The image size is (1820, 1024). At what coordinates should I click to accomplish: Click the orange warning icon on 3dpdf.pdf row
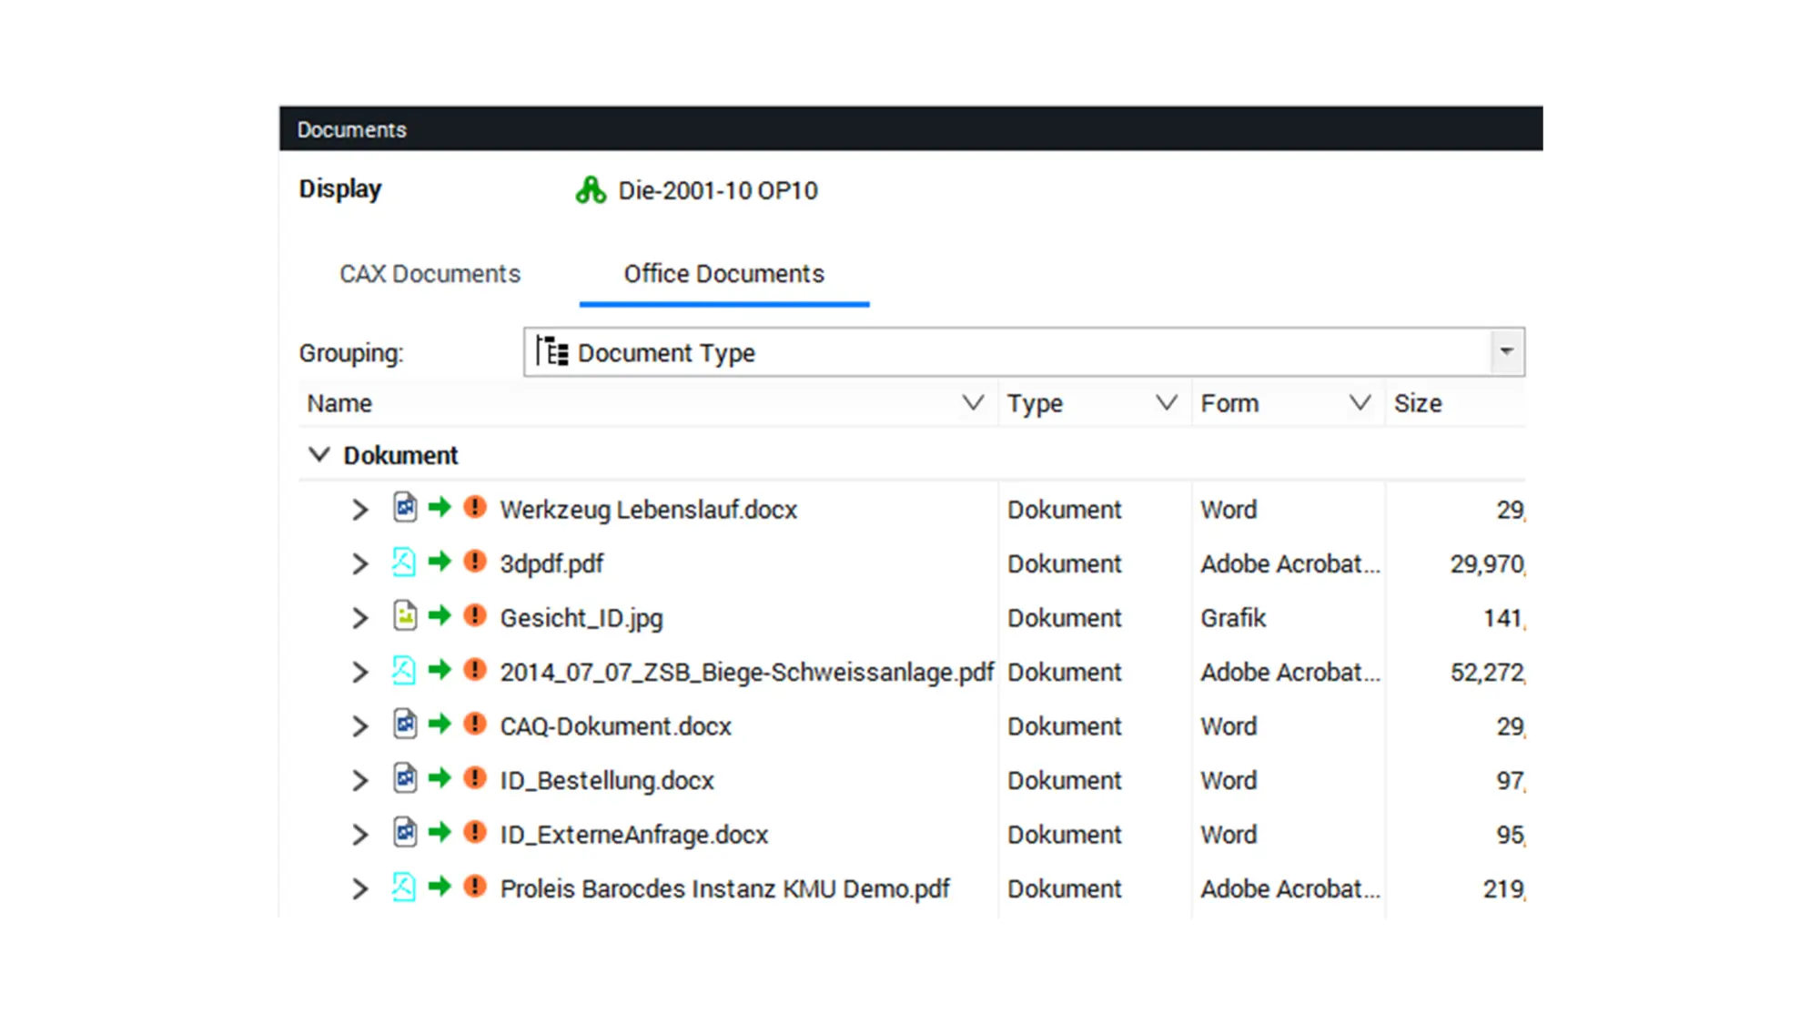click(475, 561)
